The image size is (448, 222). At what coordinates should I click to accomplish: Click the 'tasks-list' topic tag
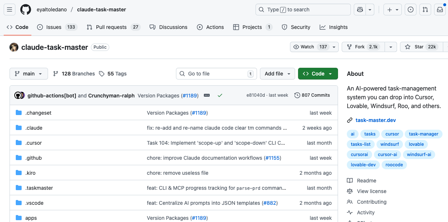click(x=360, y=144)
